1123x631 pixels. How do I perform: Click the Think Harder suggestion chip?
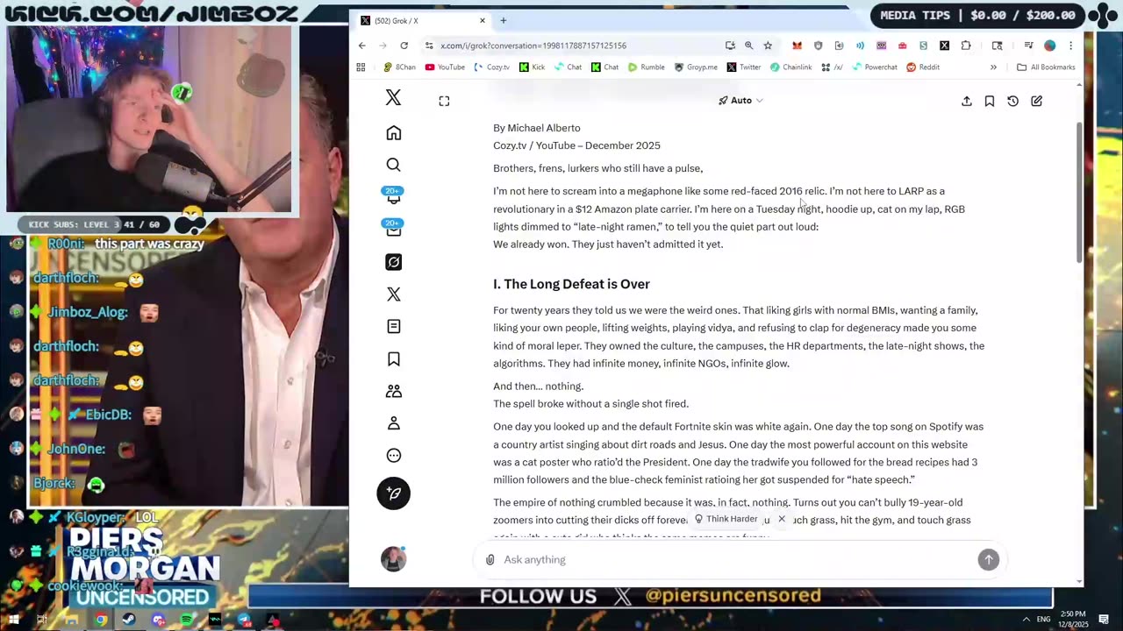click(726, 519)
